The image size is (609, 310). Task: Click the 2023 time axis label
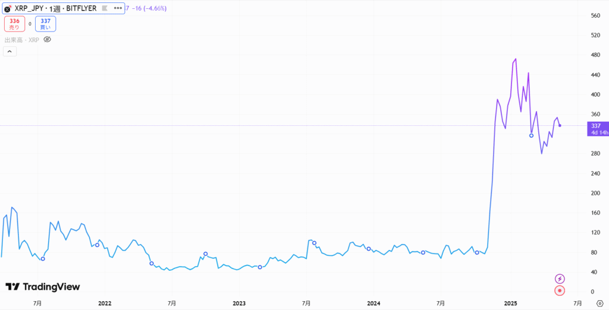click(x=239, y=303)
